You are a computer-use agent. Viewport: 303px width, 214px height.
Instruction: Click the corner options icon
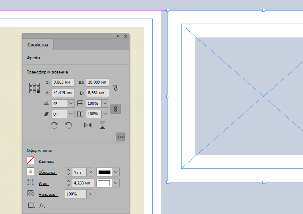click(30, 182)
